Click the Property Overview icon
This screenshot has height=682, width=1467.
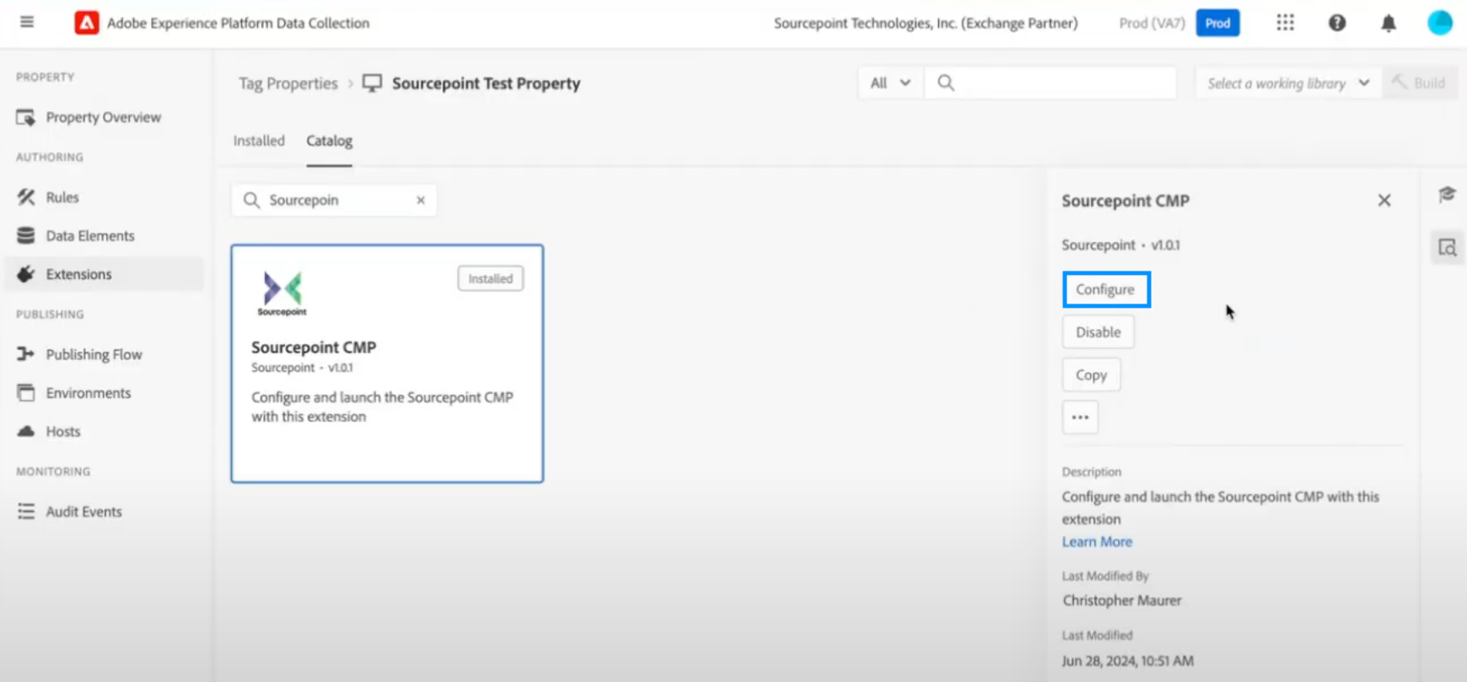(x=26, y=117)
